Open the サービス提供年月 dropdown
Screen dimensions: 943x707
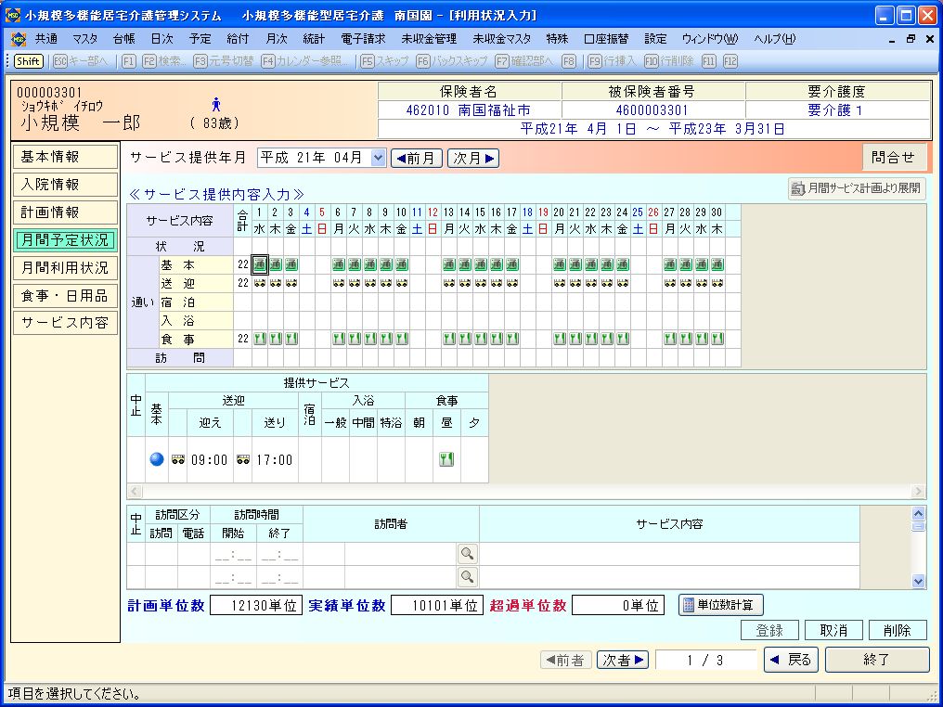(x=377, y=158)
